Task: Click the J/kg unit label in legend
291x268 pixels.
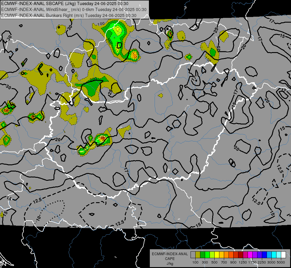Action: tap(170, 264)
